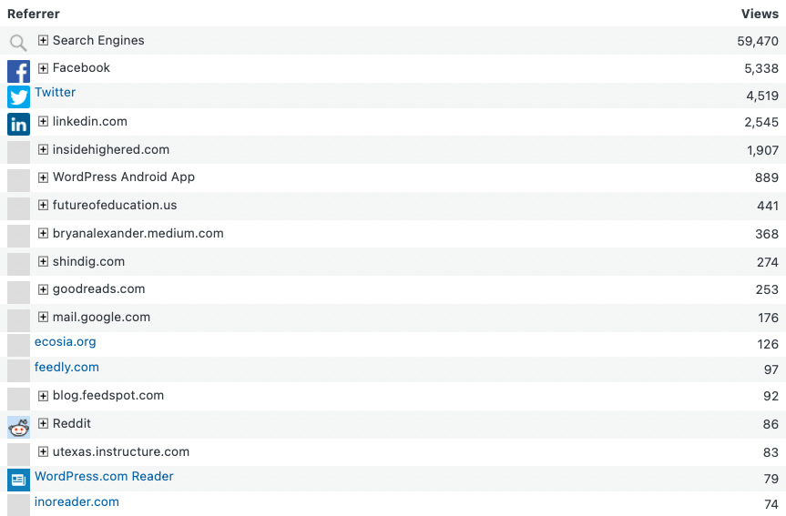Click the goodreads.com label
Screen dimensions: 786x516
(98, 289)
